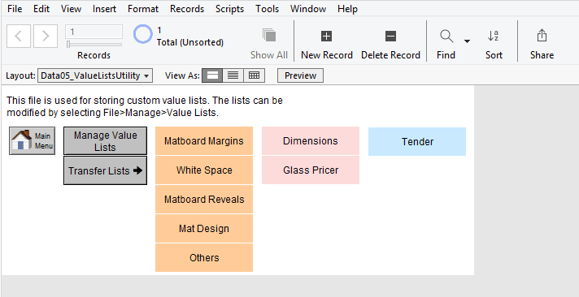Viewport: 579px width, 297px height.
Task: Open Main Menu house button
Action: point(33,140)
